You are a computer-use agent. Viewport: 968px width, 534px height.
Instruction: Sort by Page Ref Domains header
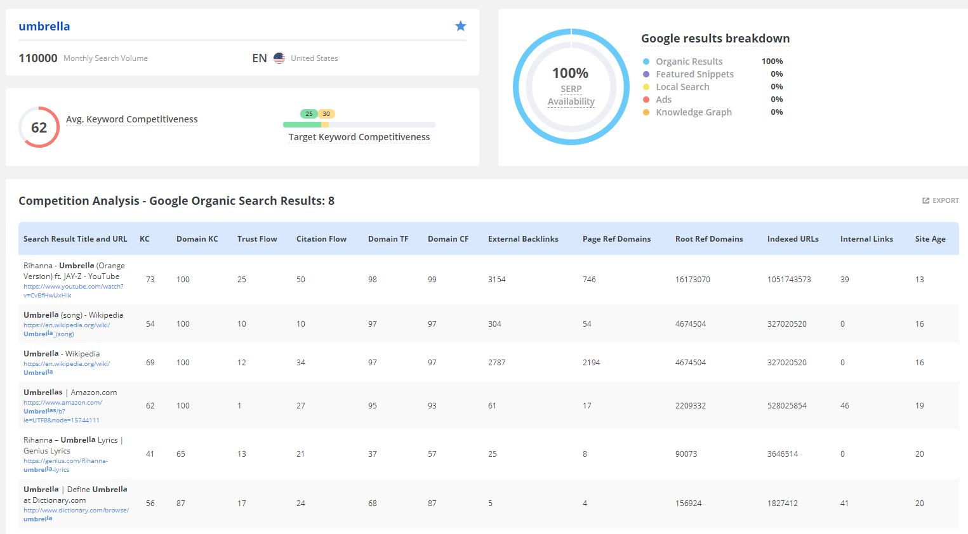point(617,239)
